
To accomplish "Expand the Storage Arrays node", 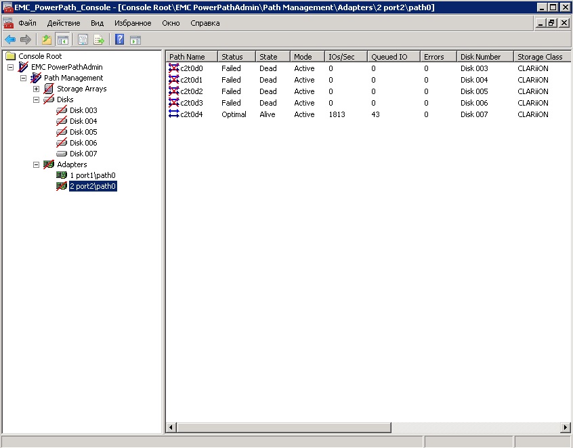I will pos(36,89).
